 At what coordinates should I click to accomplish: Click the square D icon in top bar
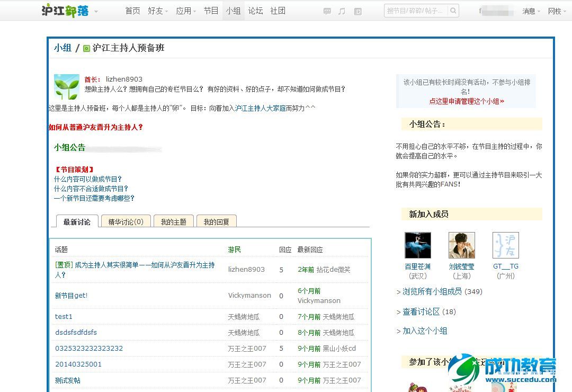coord(358,11)
